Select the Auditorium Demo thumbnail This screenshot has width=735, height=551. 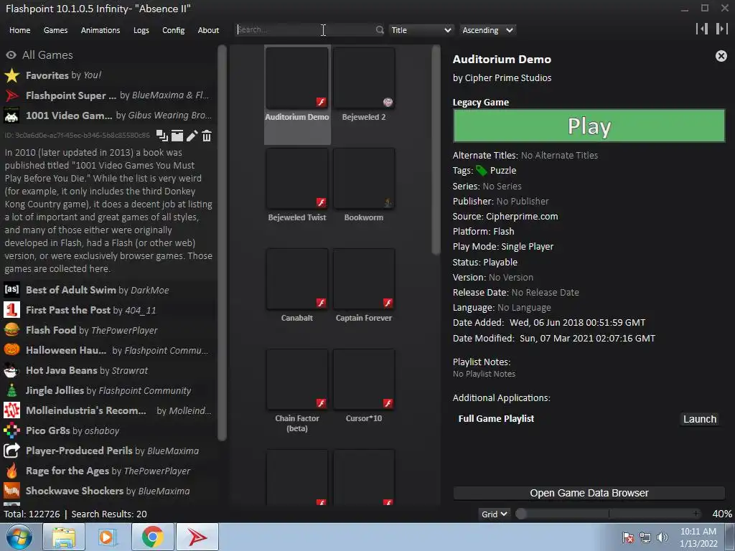coord(297,78)
